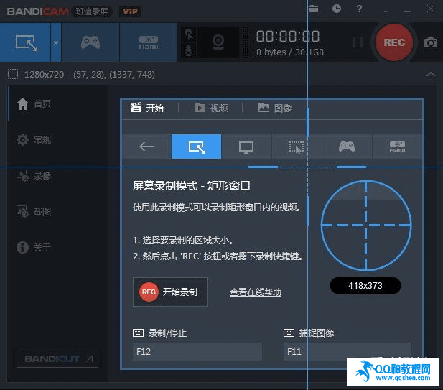Launch Bandicut via the BANDICUT button
This screenshot has width=443, height=390.
pyautogui.click(x=57, y=358)
